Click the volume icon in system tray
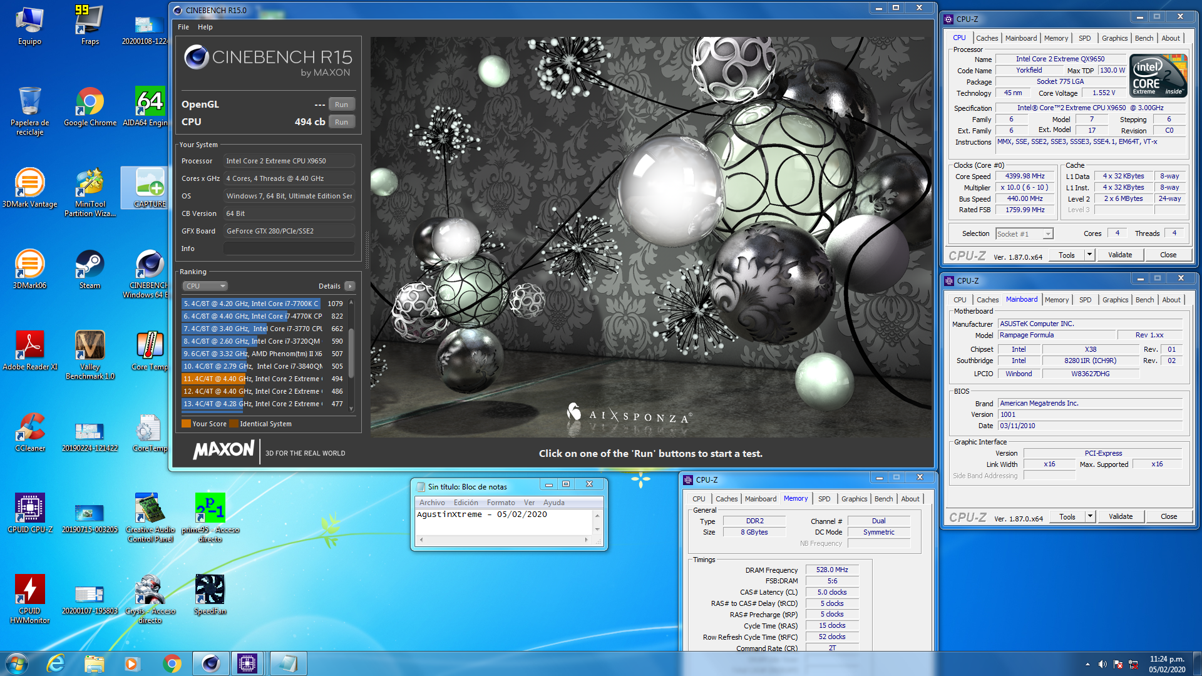The width and height of the screenshot is (1202, 676). [1102, 664]
